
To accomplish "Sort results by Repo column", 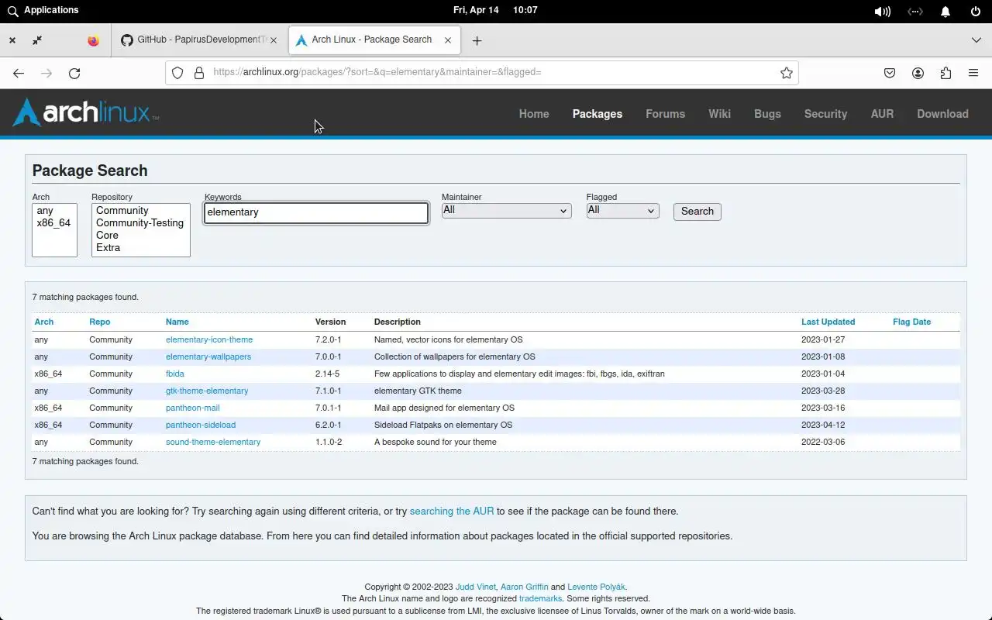I will pos(99,322).
